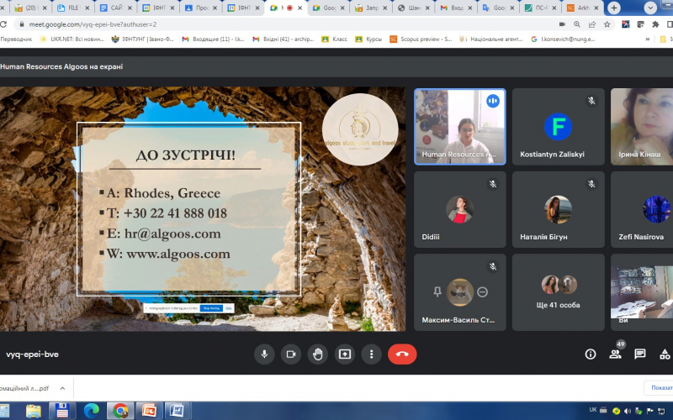This screenshot has height=420, width=673.
Task: Remove Максим-Василь using the minus circle icon
Action: click(x=482, y=291)
